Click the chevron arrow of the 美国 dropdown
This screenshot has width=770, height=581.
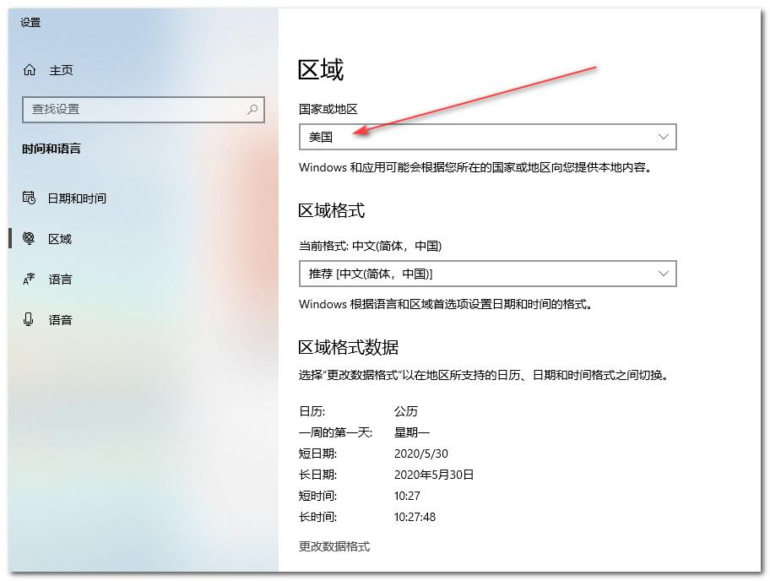click(x=663, y=137)
